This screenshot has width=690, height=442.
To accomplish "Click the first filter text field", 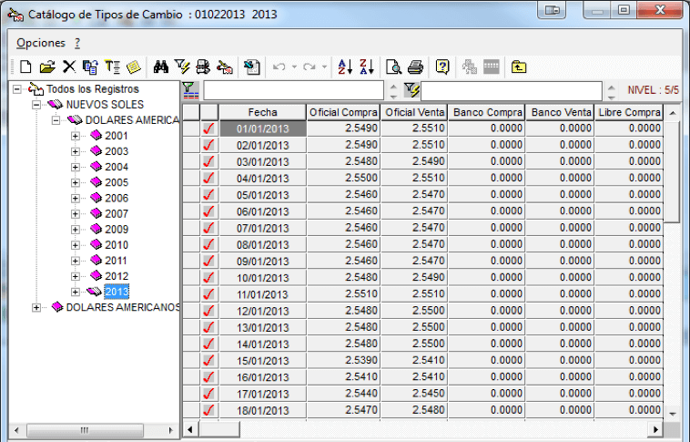I will coord(293,91).
